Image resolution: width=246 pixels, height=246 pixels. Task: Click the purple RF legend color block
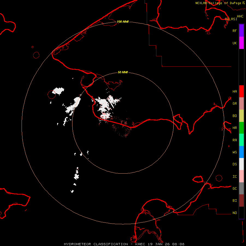click(x=241, y=31)
